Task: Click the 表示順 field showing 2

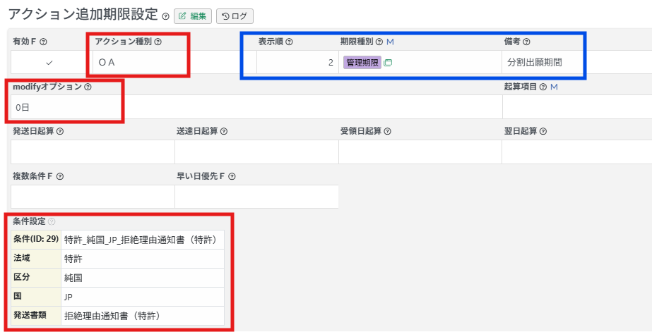Action: pos(297,63)
